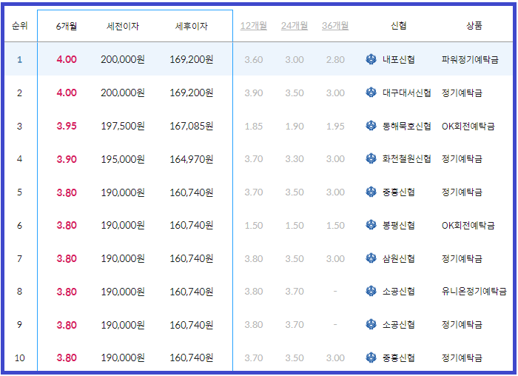Switch to the 24개월 term tab
This screenshot has width=518, height=376.
[x=295, y=25]
